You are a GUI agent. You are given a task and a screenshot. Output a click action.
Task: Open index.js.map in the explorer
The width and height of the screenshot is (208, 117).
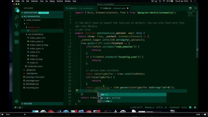click(36, 59)
